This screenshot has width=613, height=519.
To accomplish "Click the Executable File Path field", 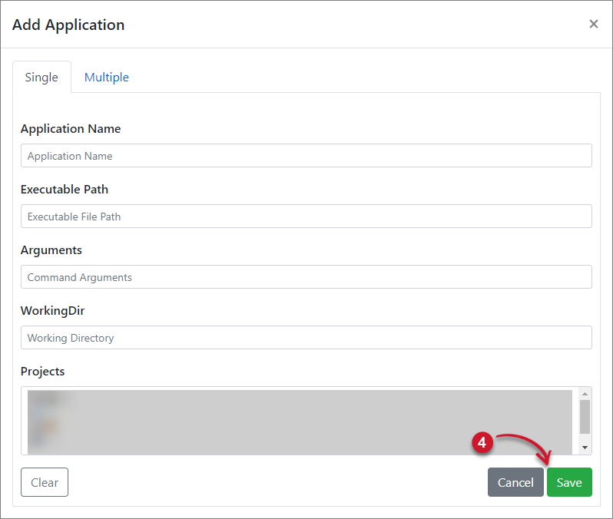I will pyautogui.click(x=306, y=216).
